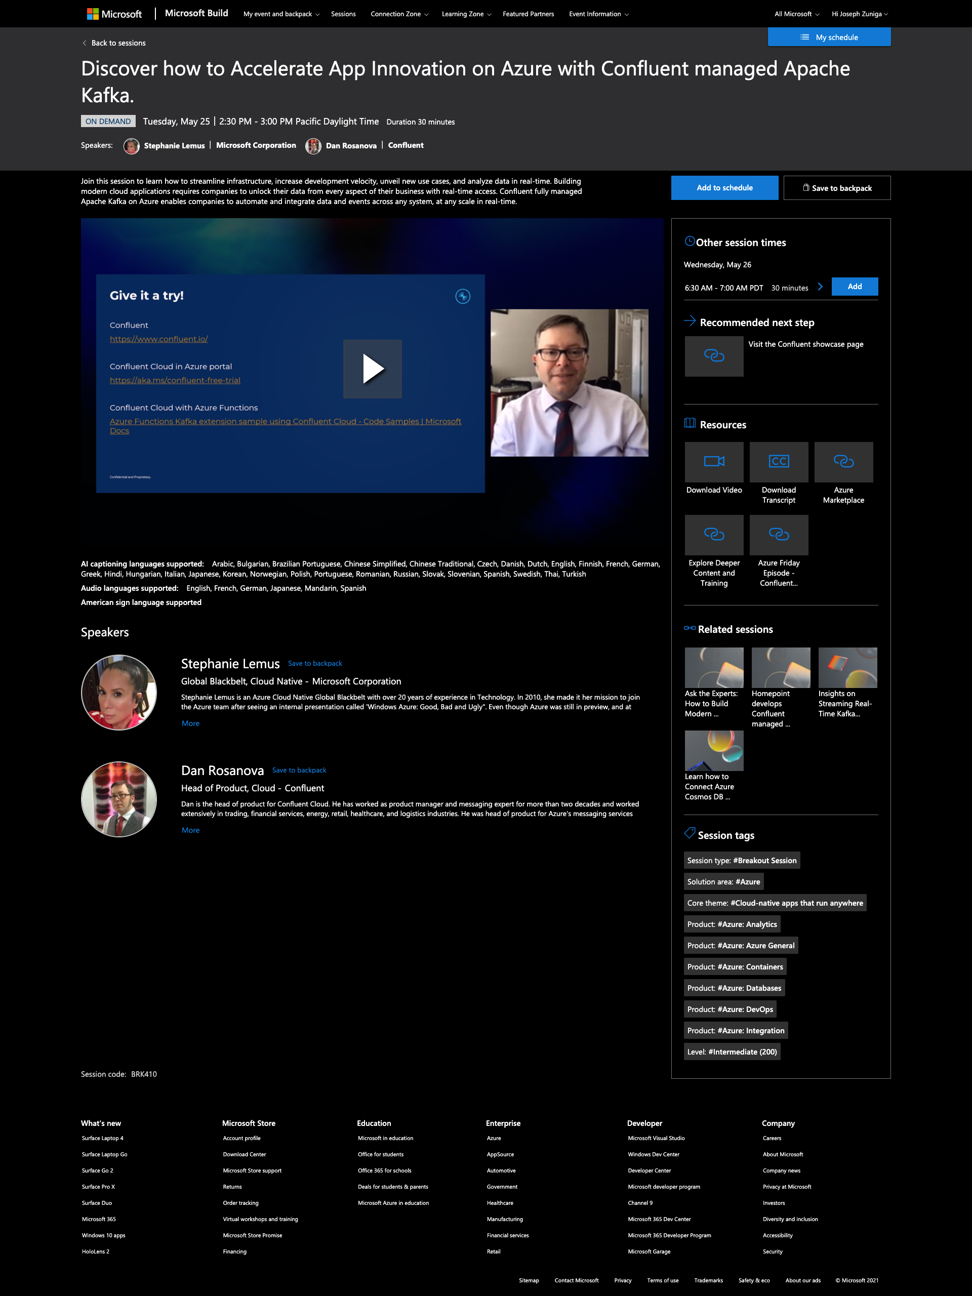Save Stephanie Lemus to backpack
The image size is (972, 1296).
pyautogui.click(x=314, y=663)
